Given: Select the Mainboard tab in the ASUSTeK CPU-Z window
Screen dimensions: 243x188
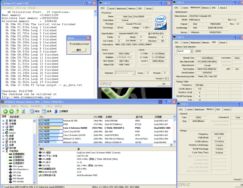Looking at the screenshot, I should pos(195,8).
